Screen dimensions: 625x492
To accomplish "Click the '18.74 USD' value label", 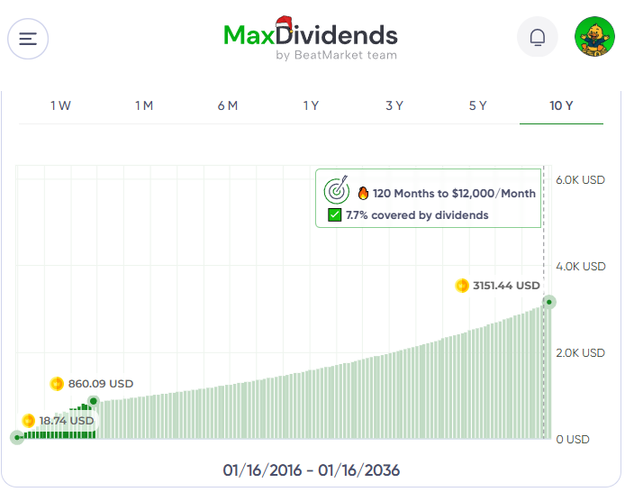I will (x=66, y=421).
